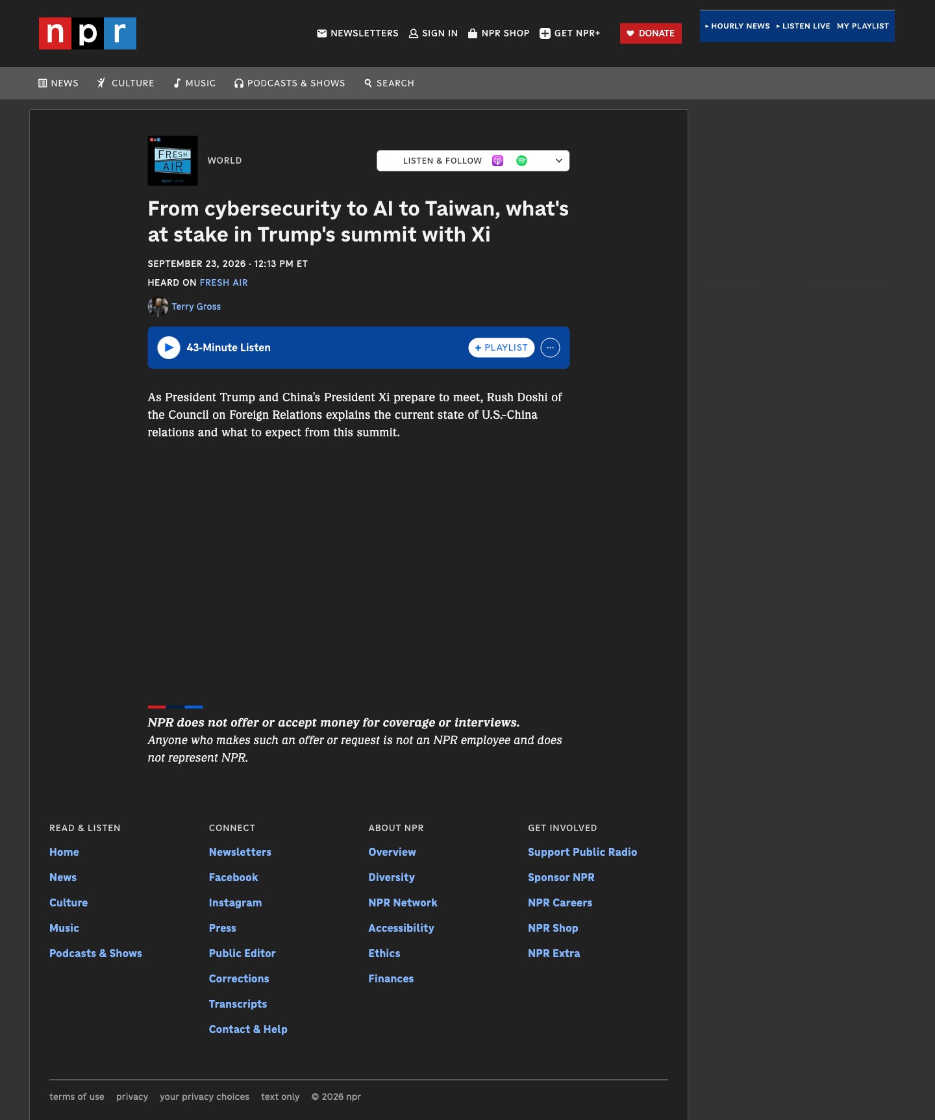
Task: Open the footer privacy link
Action: tap(132, 1097)
